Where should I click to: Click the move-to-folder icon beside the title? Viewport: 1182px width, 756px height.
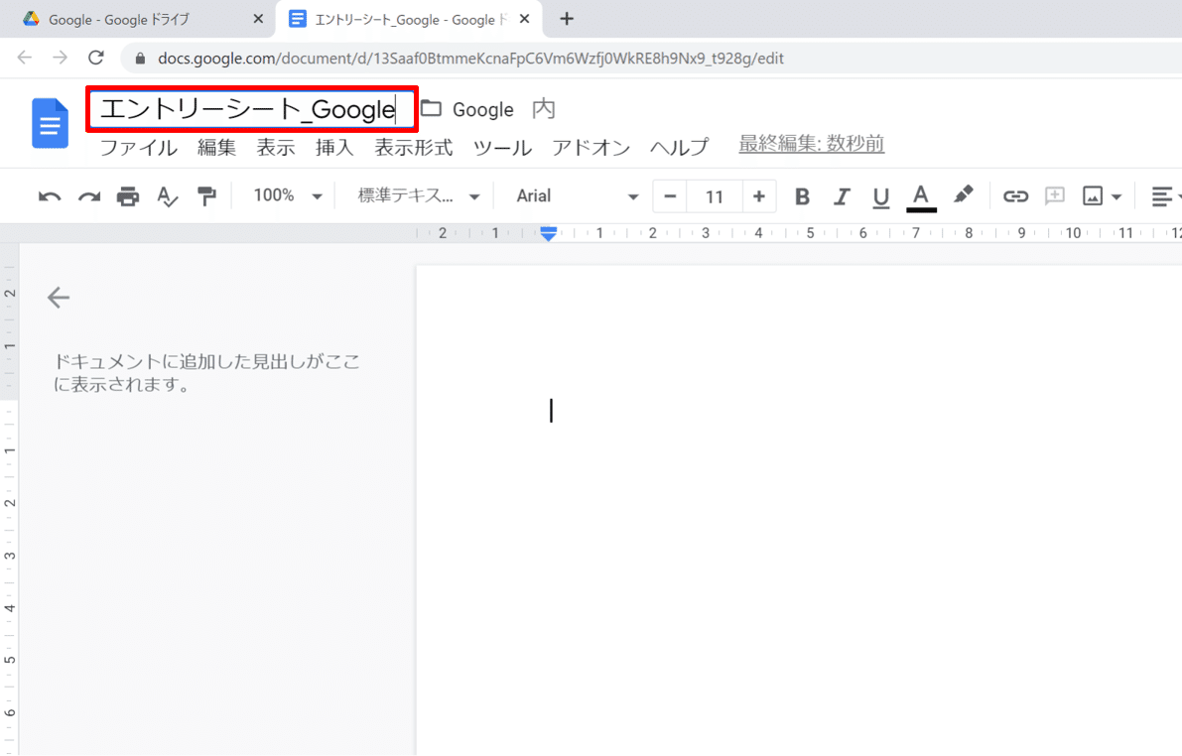click(x=431, y=108)
